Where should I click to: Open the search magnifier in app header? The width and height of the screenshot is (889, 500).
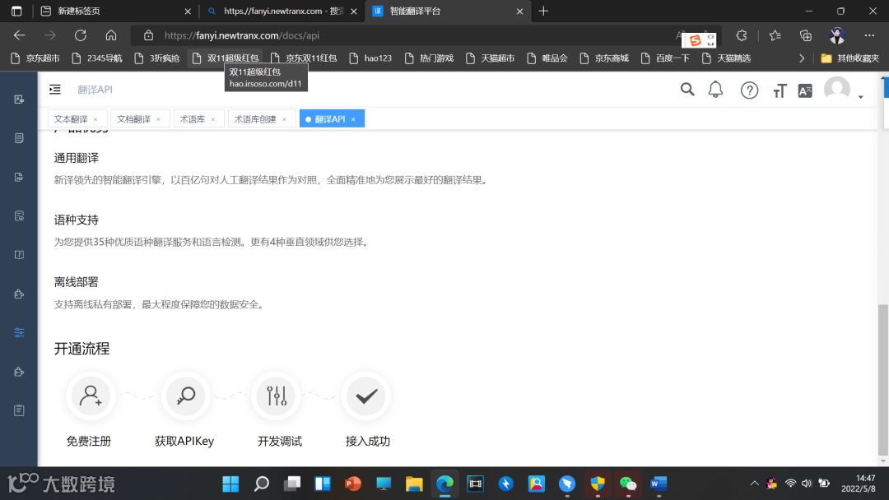(687, 90)
